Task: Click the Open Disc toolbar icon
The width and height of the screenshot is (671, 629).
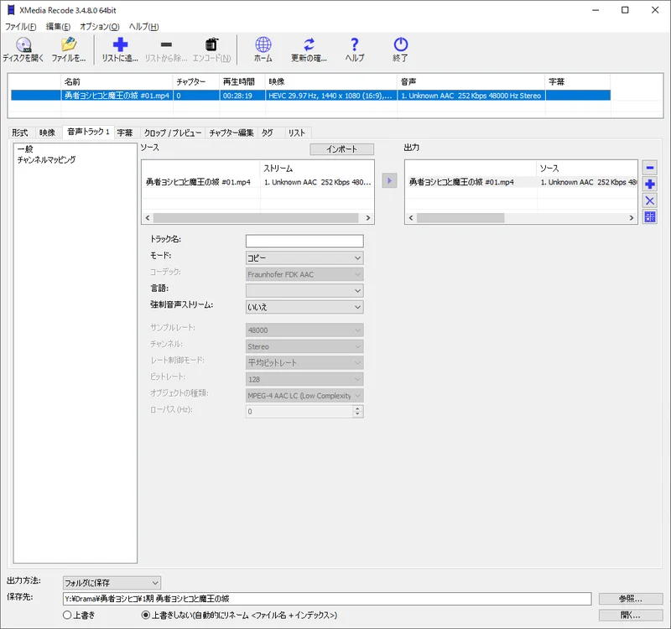Action: tap(23, 45)
